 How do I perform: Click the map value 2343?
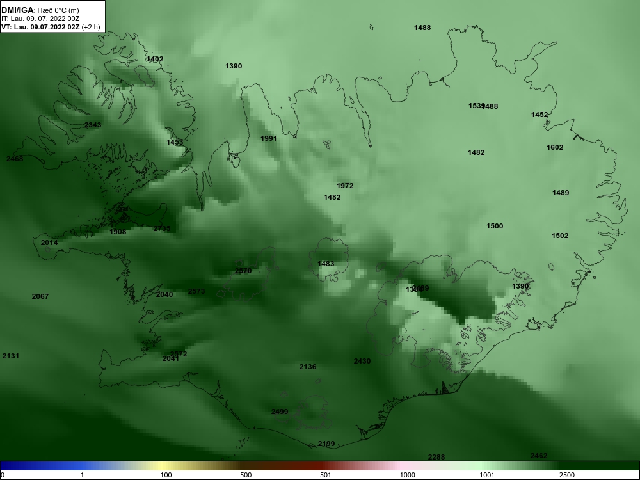click(x=93, y=125)
